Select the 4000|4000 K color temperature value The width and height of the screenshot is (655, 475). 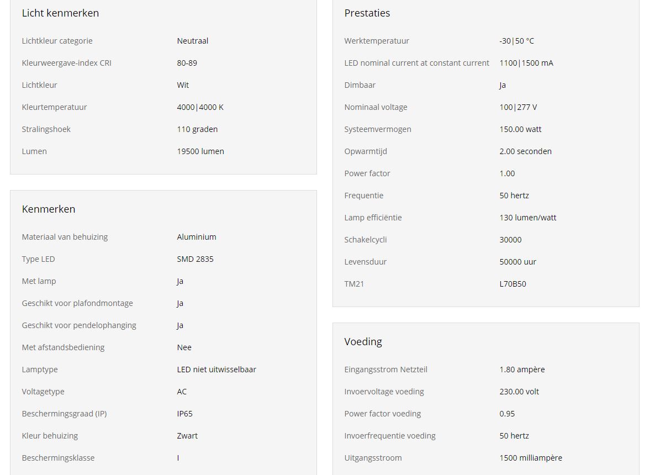pos(200,107)
